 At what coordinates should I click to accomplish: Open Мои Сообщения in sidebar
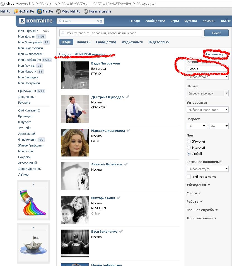pyautogui.click(x=30, y=60)
